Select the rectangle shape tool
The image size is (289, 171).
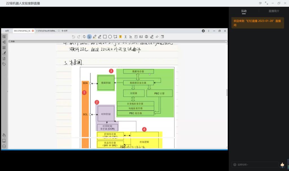coord(105,37)
